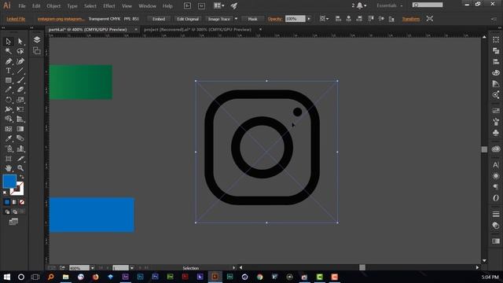
Task: Select the Shape Builder tool
Action: [9, 119]
